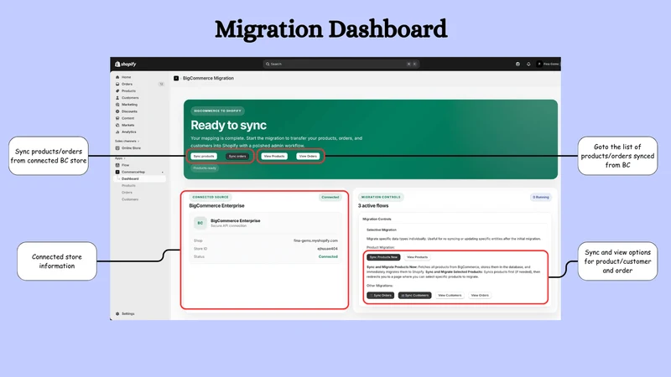This screenshot has width=671, height=377.
Task: Open Analytics via its bar chart icon
Action: click(x=117, y=132)
